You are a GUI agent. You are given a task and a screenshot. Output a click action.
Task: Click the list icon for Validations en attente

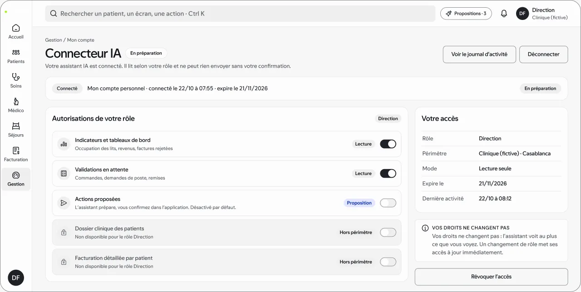pyautogui.click(x=64, y=174)
